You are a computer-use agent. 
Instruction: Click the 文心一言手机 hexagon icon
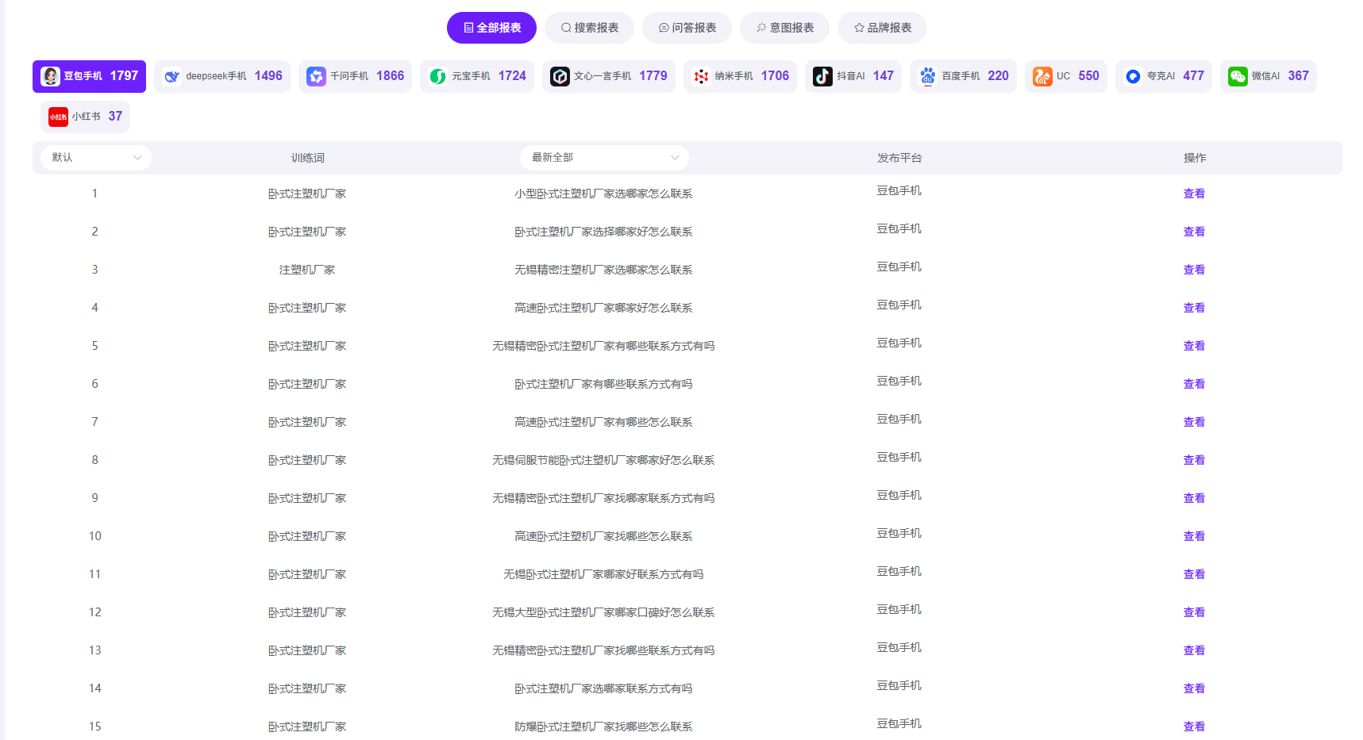(560, 76)
